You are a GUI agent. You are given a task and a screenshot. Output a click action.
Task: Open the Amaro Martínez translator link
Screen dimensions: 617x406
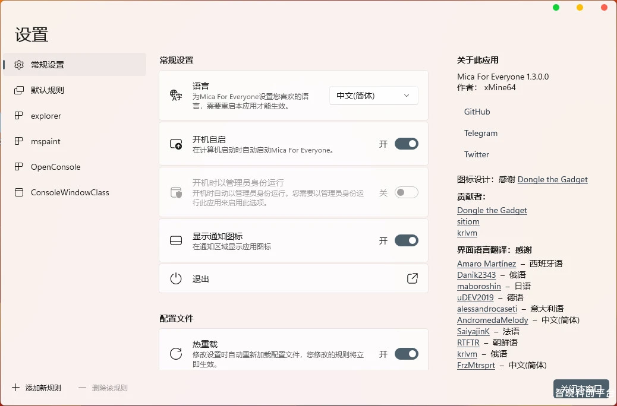coord(486,264)
